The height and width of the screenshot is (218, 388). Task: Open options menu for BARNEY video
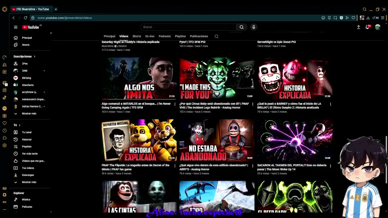(x=330, y=104)
